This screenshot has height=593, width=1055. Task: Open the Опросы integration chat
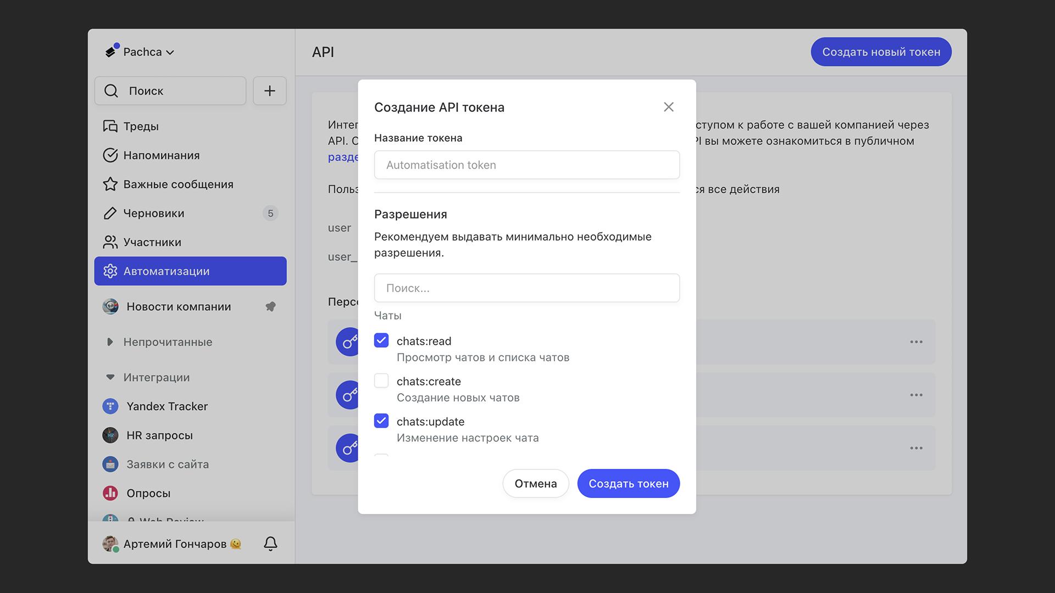pyautogui.click(x=148, y=493)
